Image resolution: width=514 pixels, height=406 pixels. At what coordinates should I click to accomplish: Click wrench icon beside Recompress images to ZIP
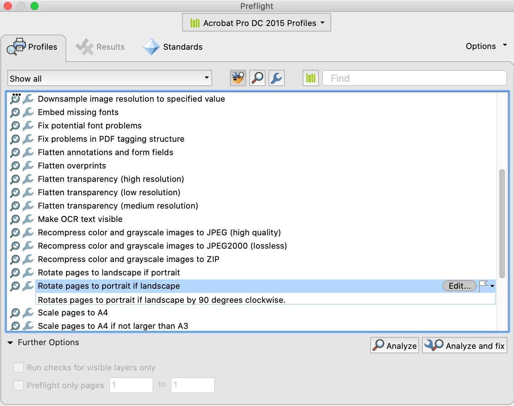(x=28, y=259)
